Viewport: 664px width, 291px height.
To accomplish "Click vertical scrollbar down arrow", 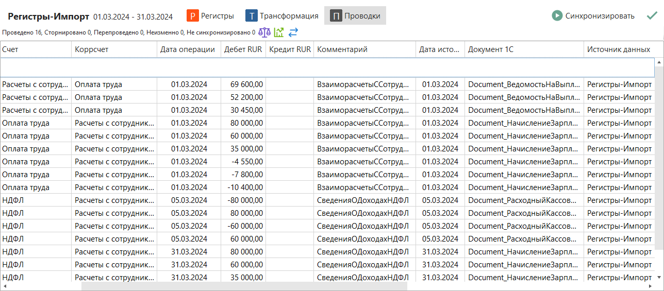I will pyautogui.click(x=659, y=277).
